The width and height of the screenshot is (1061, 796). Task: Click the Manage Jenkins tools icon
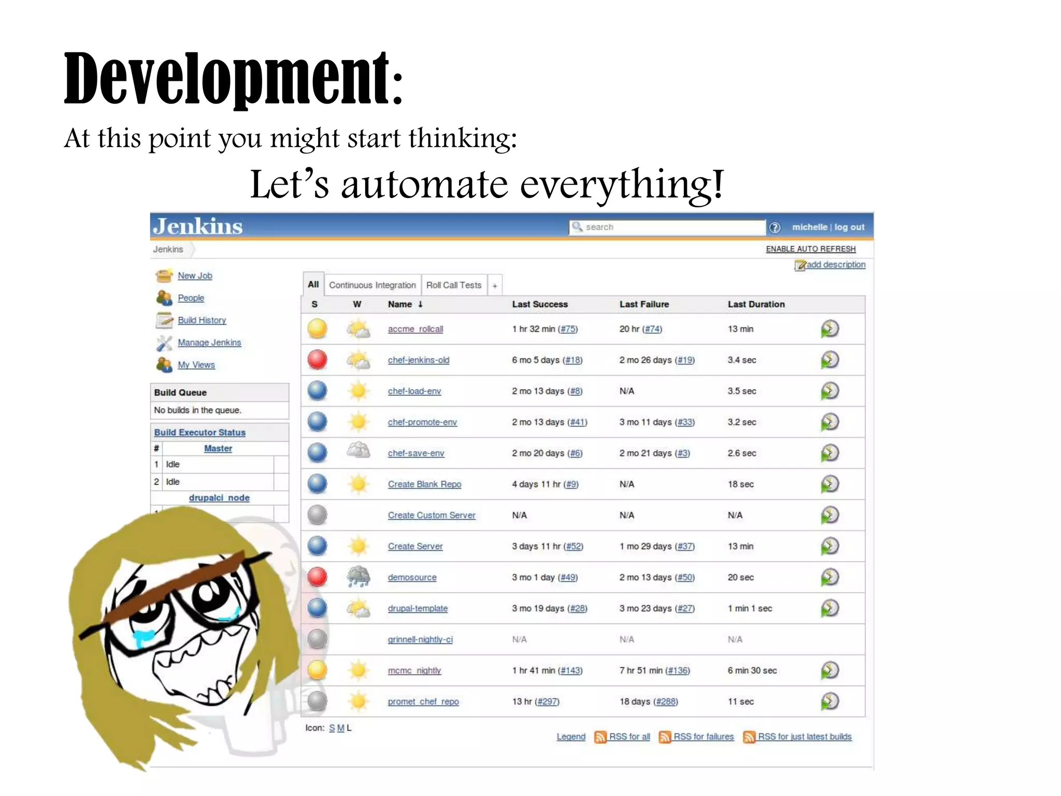[x=164, y=343]
